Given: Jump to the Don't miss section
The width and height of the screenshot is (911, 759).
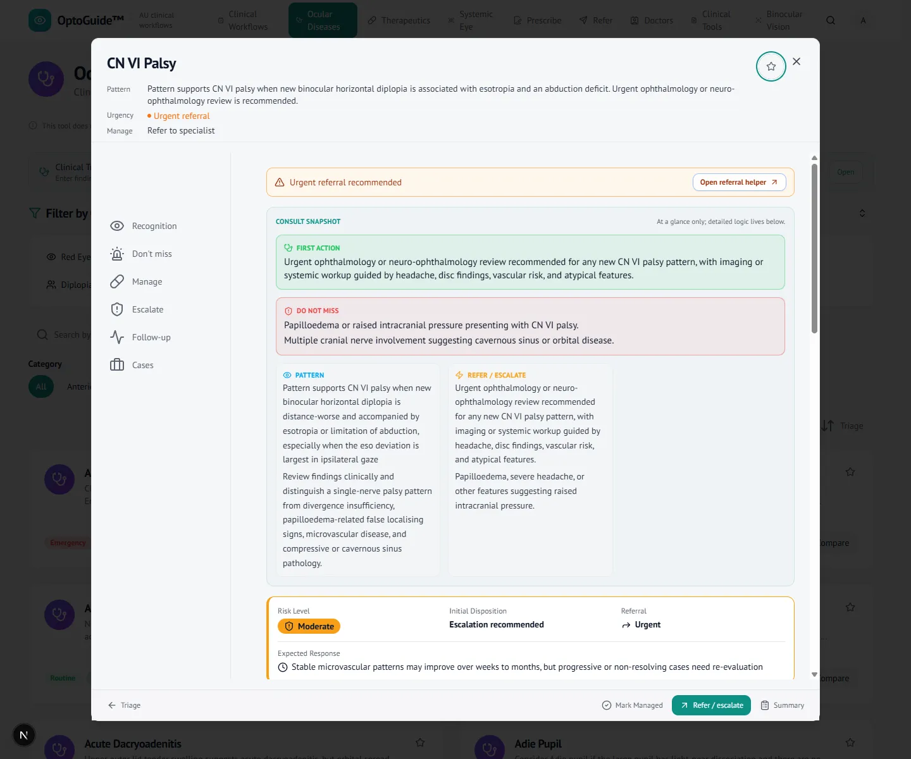Looking at the screenshot, I should [141, 254].
